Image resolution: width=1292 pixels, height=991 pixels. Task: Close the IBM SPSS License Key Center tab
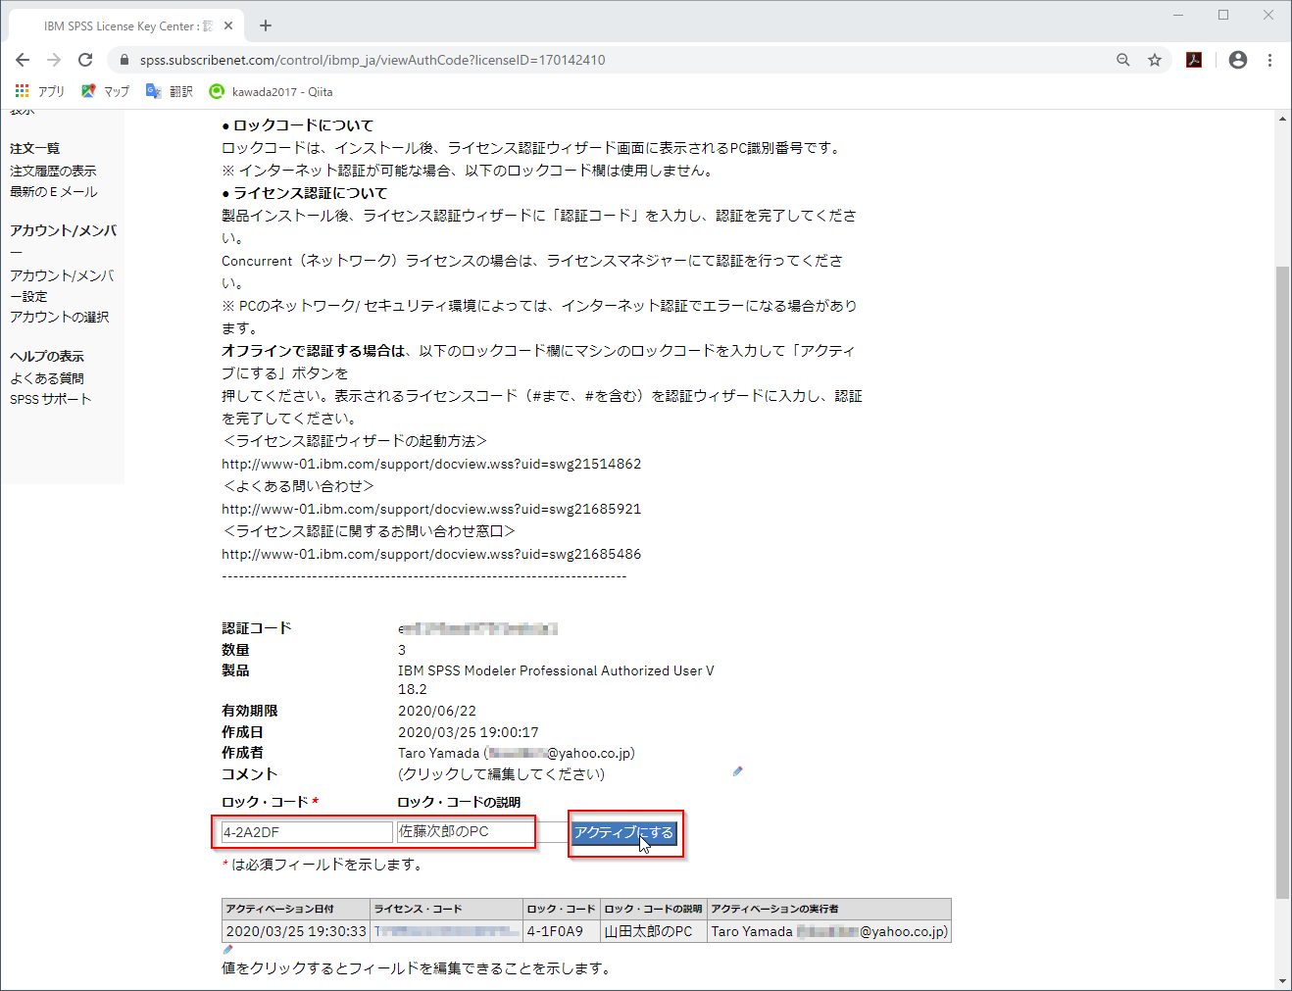tap(229, 25)
